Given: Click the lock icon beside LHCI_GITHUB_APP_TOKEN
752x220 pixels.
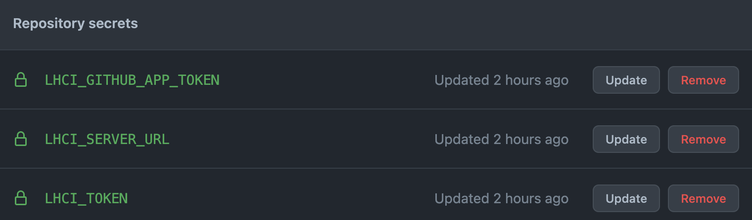Looking at the screenshot, I should point(20,79).
